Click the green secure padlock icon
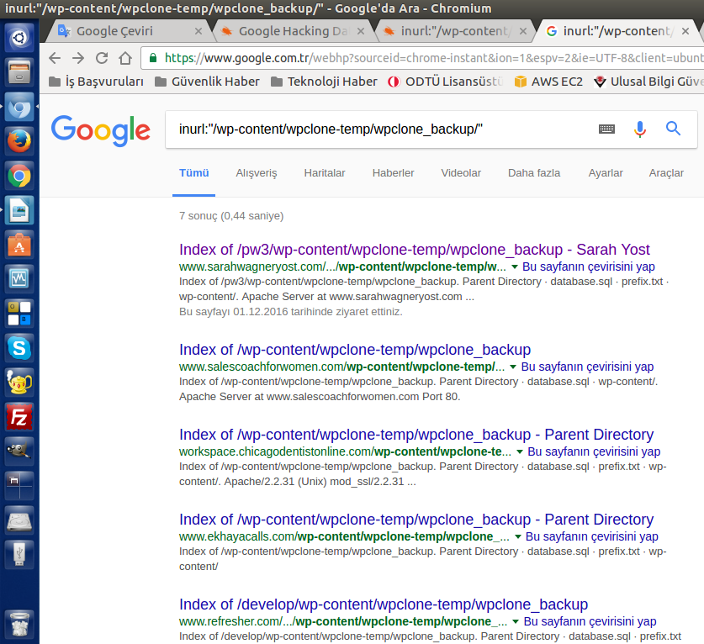 point(153,58)
